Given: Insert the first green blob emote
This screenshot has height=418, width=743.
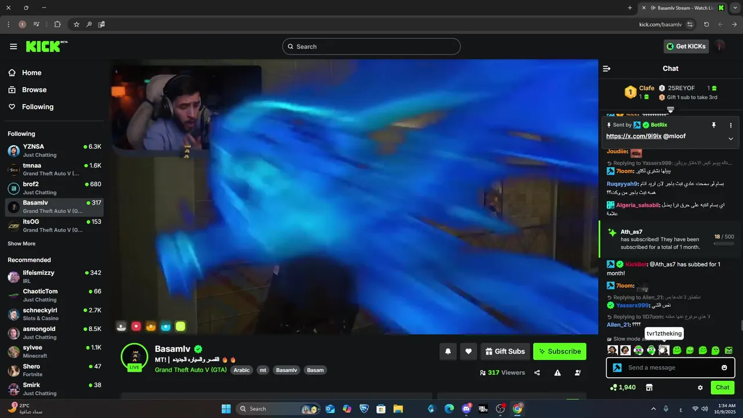Looking at the screenshot, I should 677,350.
